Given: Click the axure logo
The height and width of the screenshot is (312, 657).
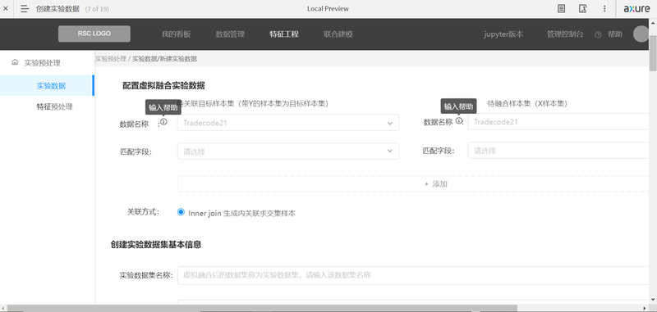Looking at the screenshot, I should click(x=636, y=9).
